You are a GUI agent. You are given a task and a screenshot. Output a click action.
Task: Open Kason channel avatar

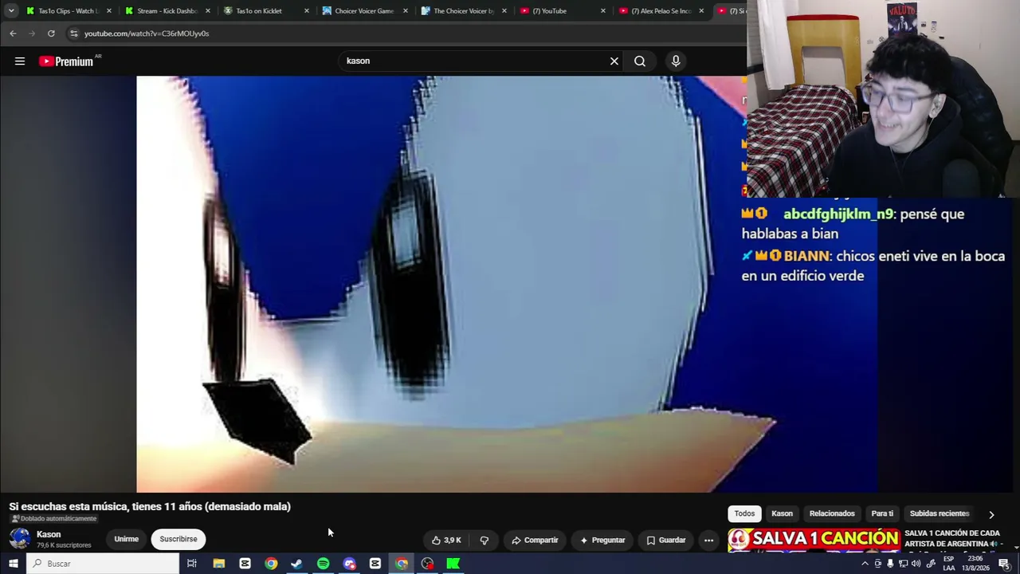coord(20,539)
